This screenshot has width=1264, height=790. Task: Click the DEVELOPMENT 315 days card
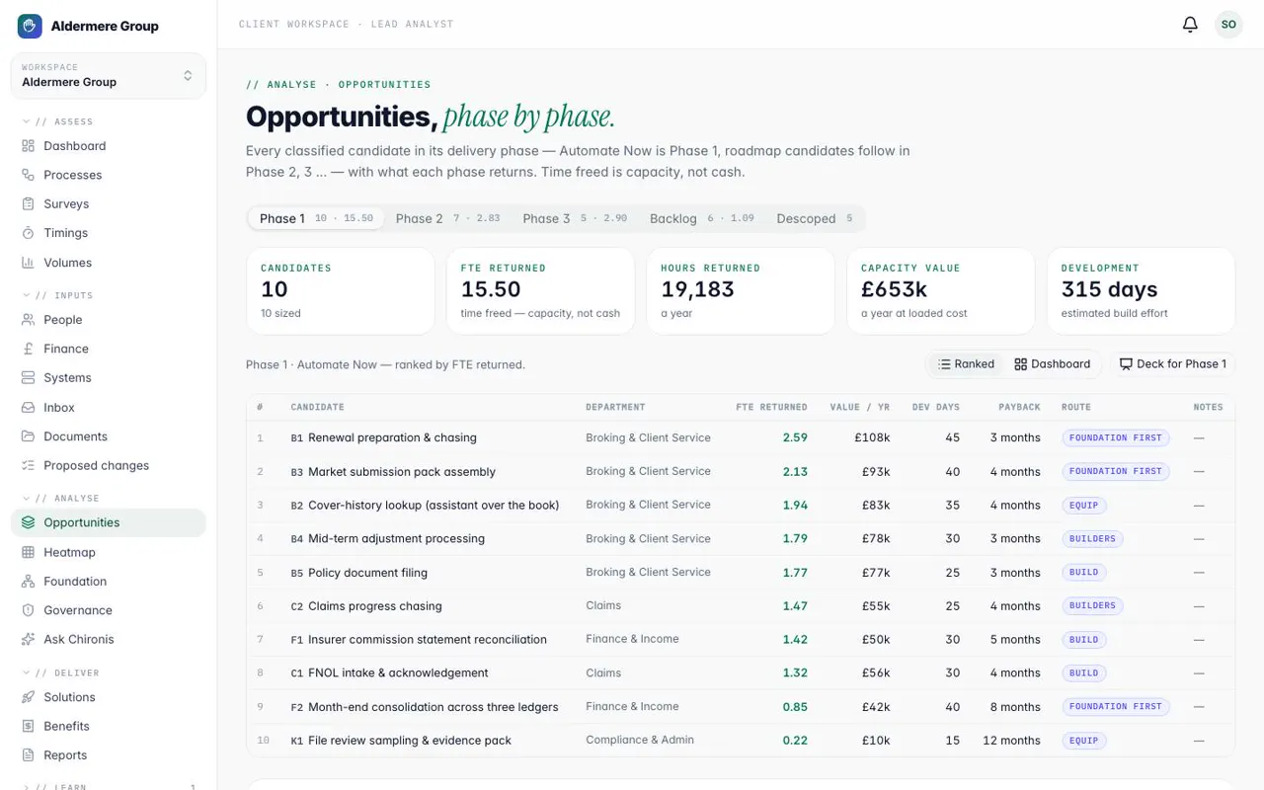[x=1141, y=291]
